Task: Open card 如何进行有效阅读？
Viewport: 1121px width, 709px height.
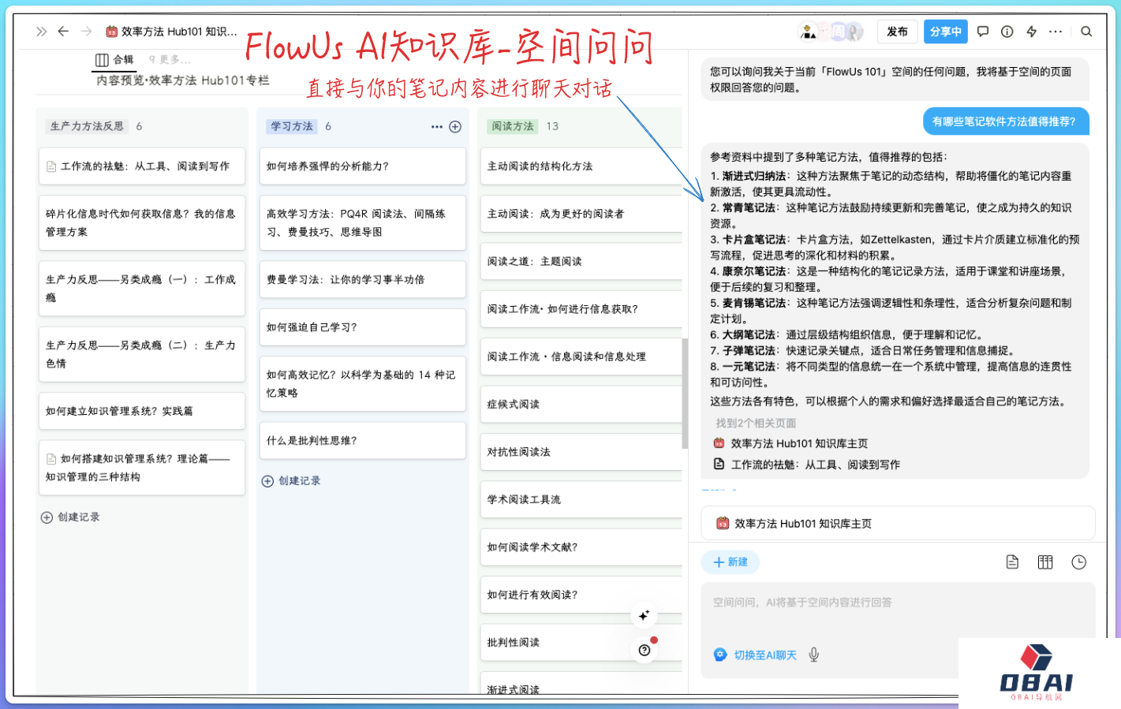Action: [x=581, y=595]
